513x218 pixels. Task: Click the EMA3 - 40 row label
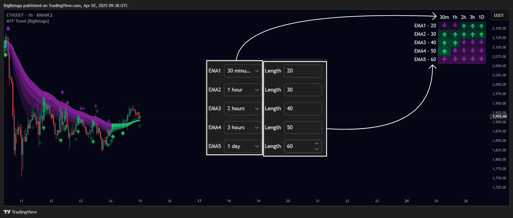point(425,43)
